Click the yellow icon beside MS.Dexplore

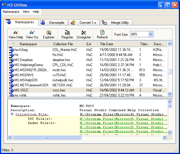tap(11, 60)
